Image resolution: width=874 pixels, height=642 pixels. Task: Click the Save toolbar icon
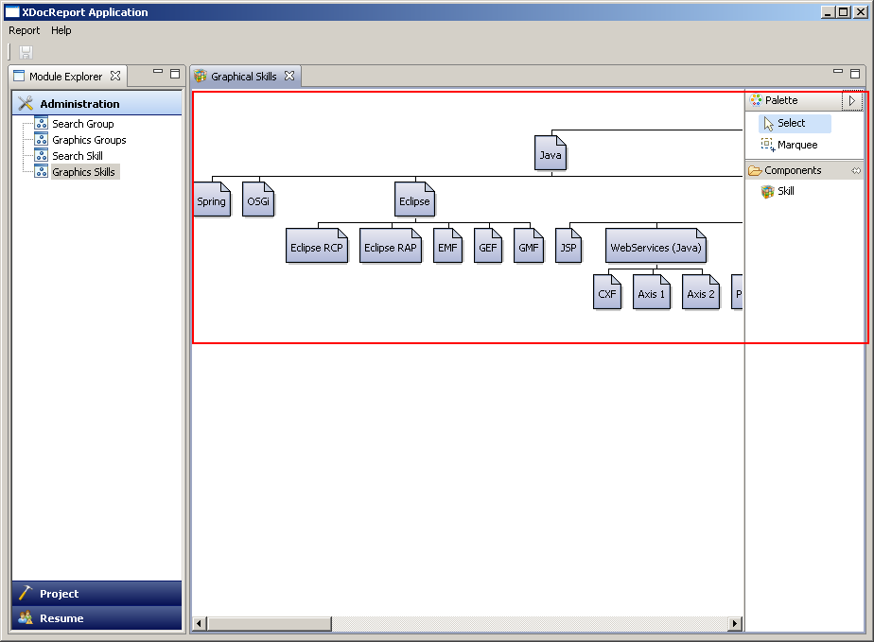coord(26,52)
